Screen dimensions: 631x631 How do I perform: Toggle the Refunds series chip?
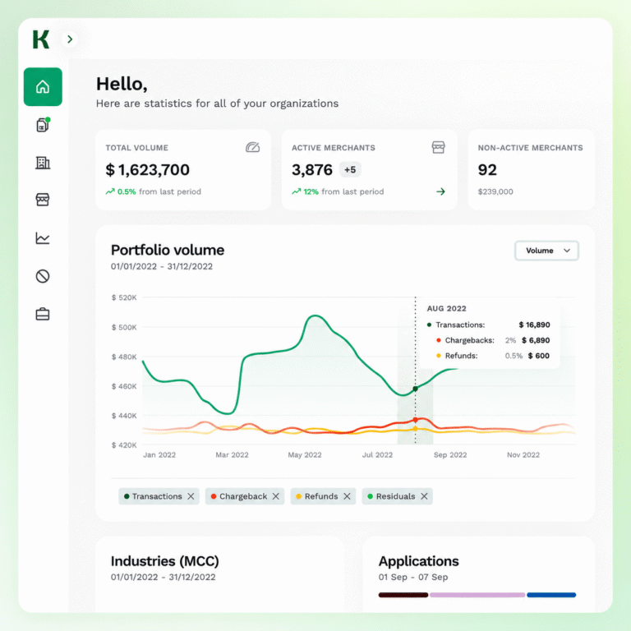[323, 496]
